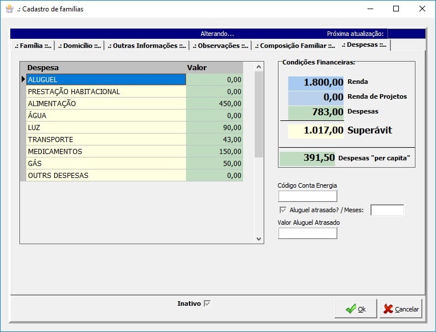436x332 pixels.
Task: Open the Observações tab
Action: click(x=220, y=46)
